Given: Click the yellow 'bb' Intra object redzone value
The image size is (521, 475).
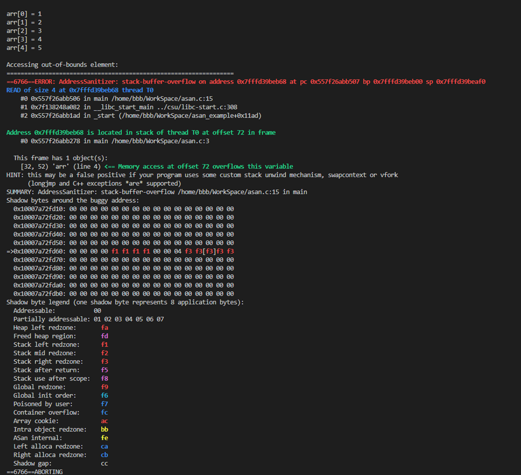Looking at the screenshot, I should tap(104, 430).
